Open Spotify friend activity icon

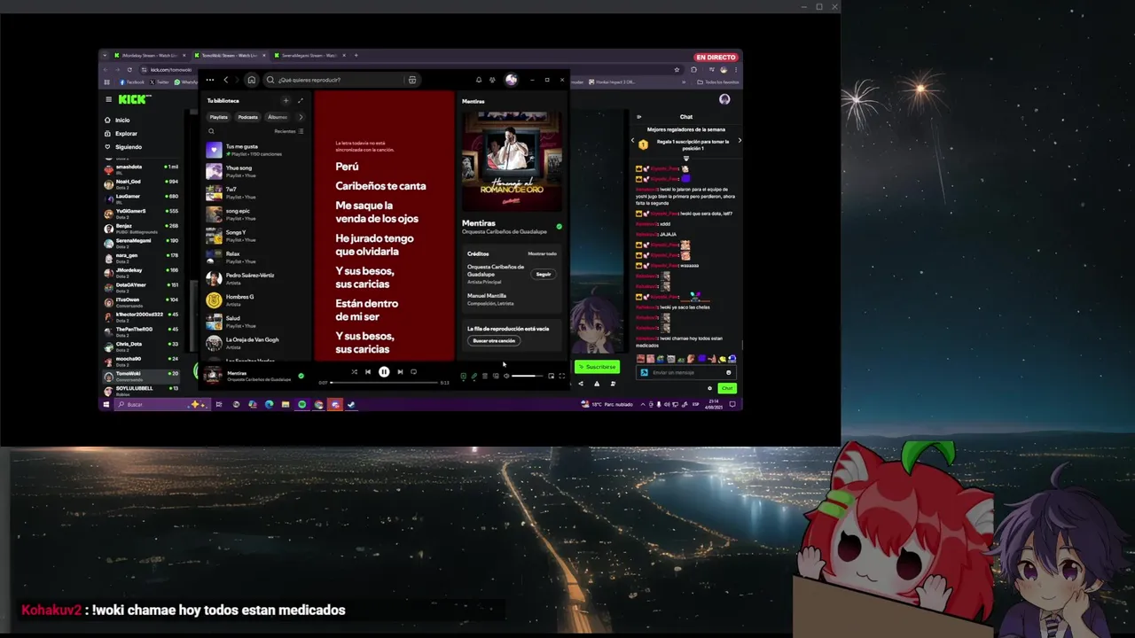[492, 80]
